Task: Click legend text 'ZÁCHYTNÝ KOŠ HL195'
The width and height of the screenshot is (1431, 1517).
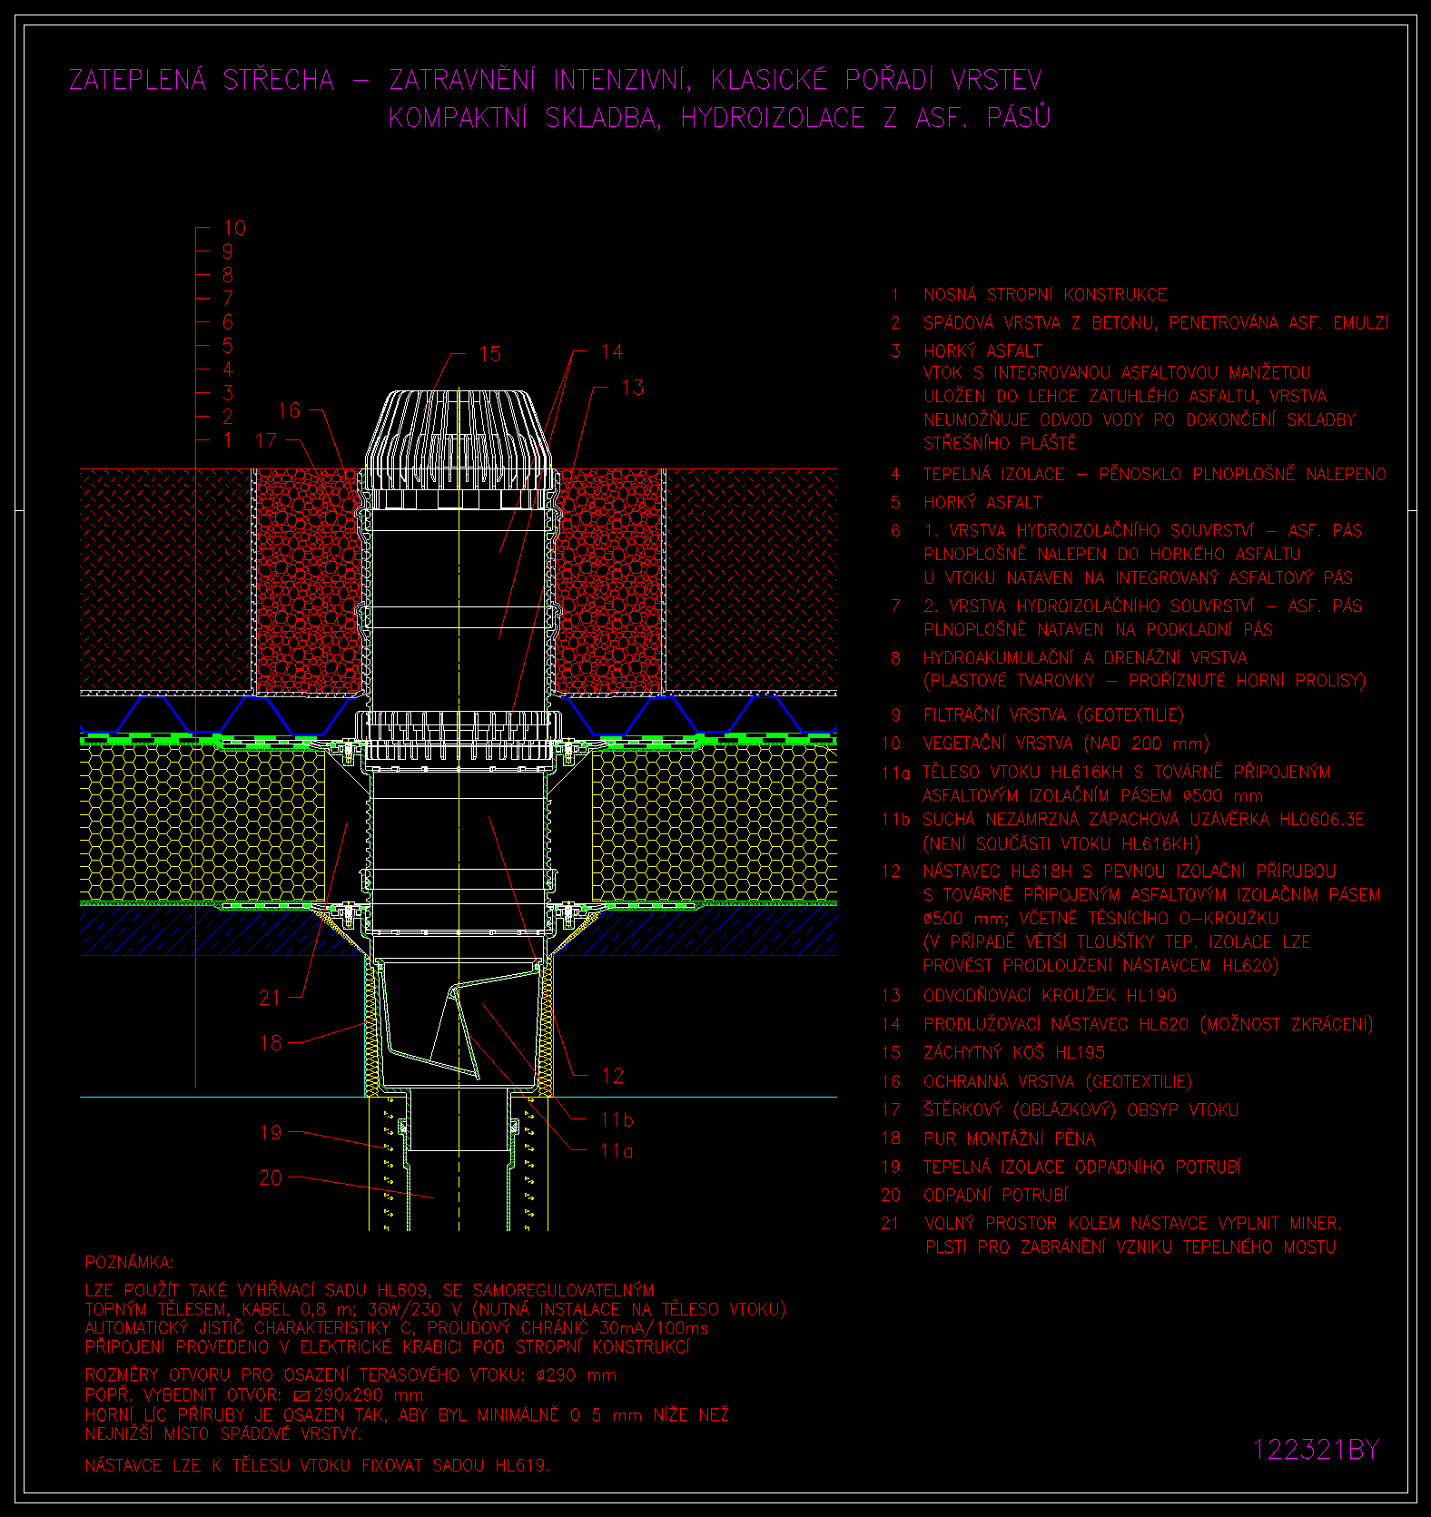Action: click(1013, 1053)
